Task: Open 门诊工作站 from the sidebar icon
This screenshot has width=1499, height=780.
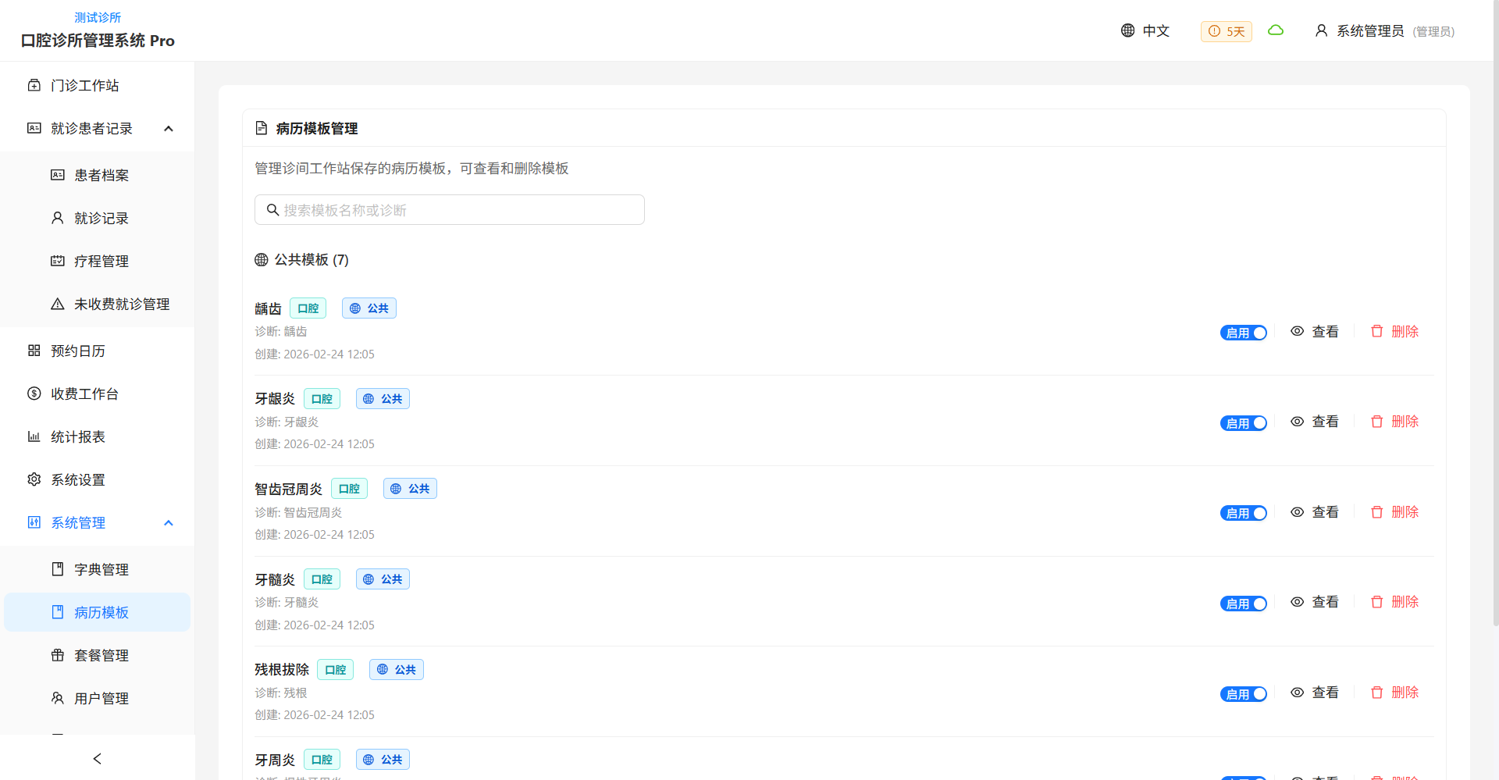Action: (x=34, y=85)
